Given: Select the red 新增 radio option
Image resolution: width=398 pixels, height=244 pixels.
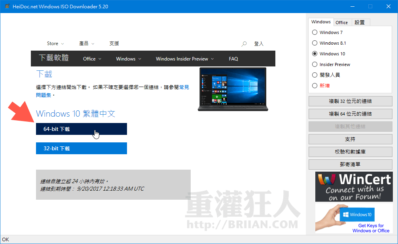Looking at the screenshot, I should (x=315, y=86).
